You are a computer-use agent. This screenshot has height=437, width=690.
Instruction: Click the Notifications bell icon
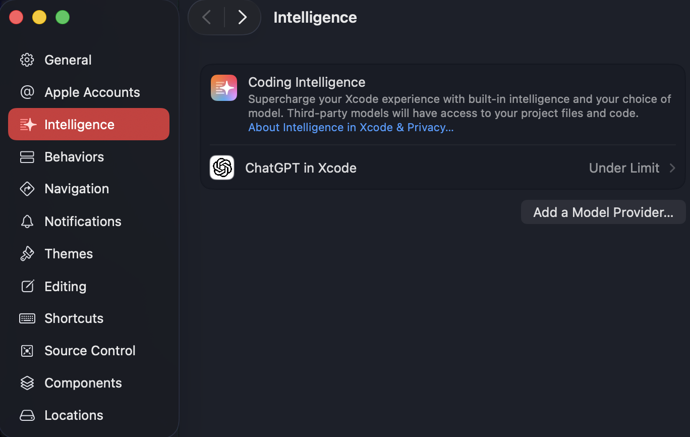pyautogui.click(x=27, y=222)
